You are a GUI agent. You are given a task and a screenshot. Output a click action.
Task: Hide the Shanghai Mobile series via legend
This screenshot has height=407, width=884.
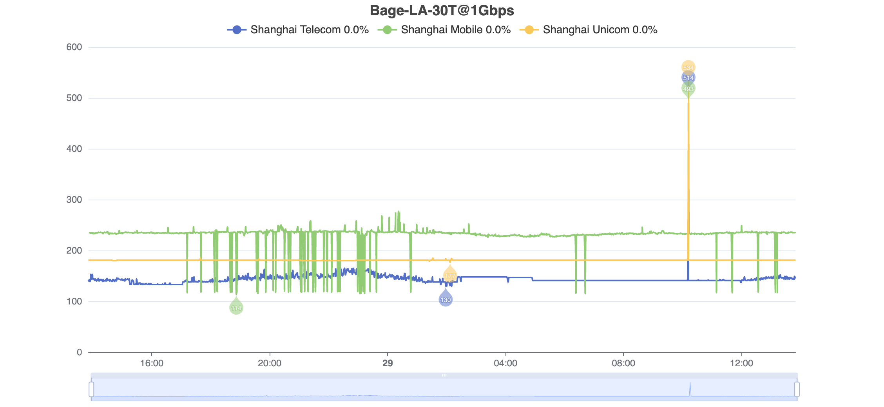[444, 30]
